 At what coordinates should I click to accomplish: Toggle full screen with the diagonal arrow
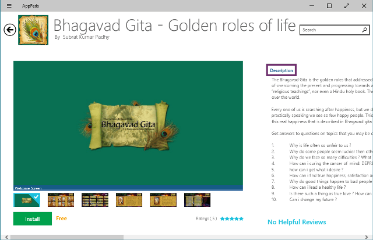(x=347, y=6)
